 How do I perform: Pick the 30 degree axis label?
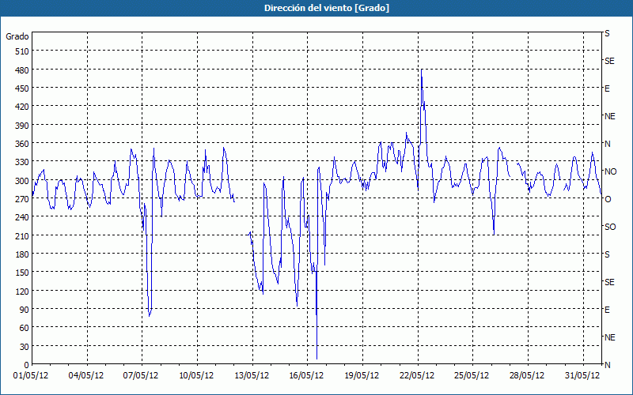pyautogui.click(x=25, y=347)
